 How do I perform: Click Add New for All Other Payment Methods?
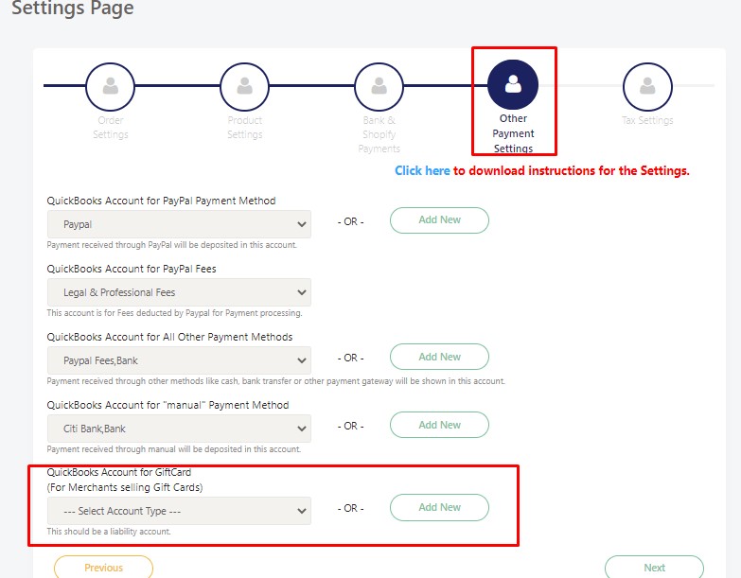pos(439,357)
